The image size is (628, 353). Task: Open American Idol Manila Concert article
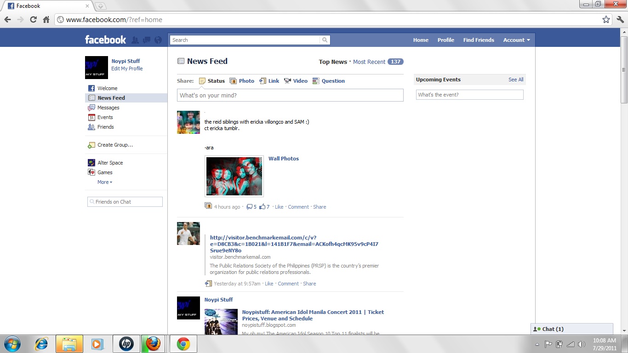313,315
